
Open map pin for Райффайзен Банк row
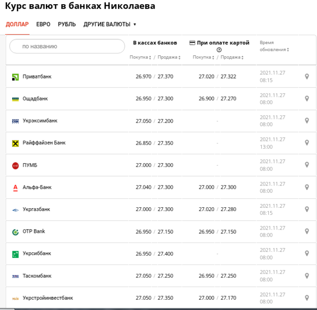(307, 143)
